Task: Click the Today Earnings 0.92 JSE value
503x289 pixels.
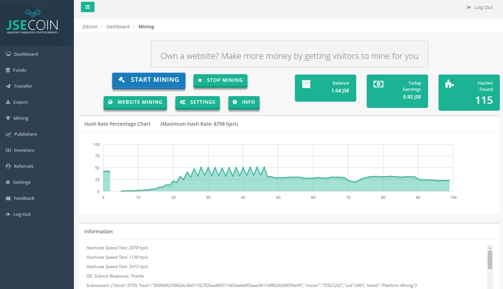Action: [412, 97]
